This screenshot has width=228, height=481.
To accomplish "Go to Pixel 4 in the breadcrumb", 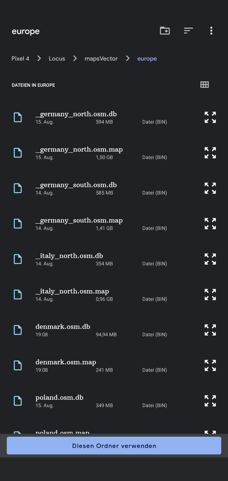I will coord(20,59).
